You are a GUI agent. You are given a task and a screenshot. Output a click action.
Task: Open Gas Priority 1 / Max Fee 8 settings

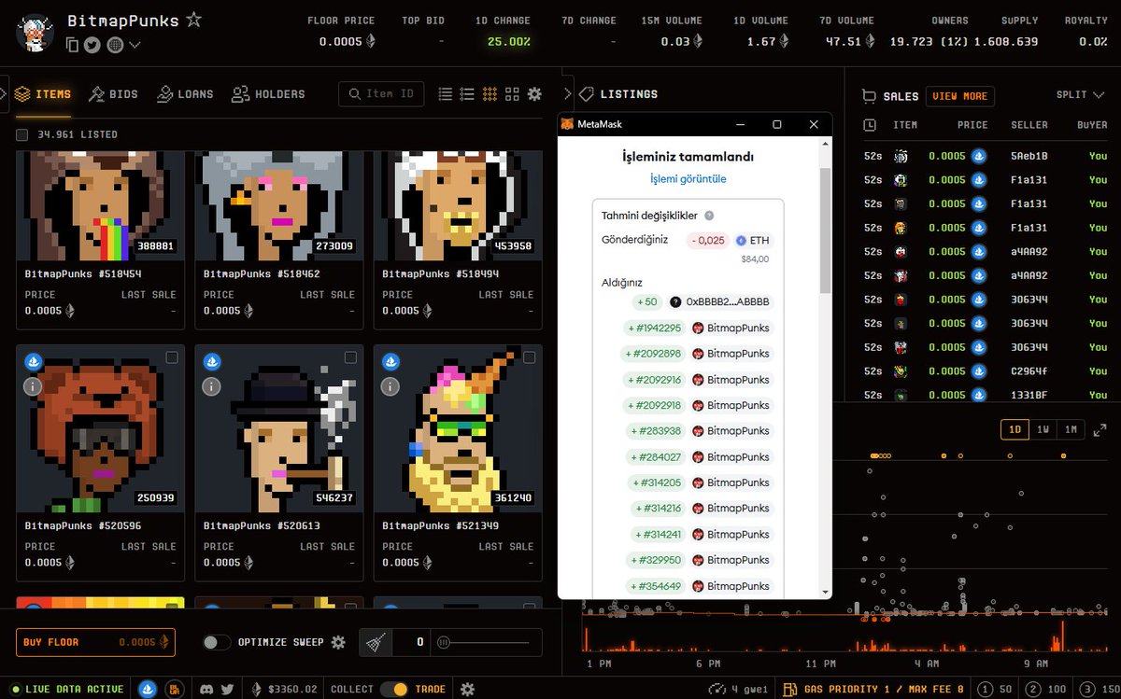point(873,689)
